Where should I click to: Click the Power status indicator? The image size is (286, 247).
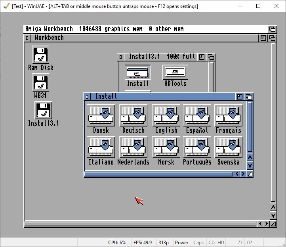tap(181, 242)
